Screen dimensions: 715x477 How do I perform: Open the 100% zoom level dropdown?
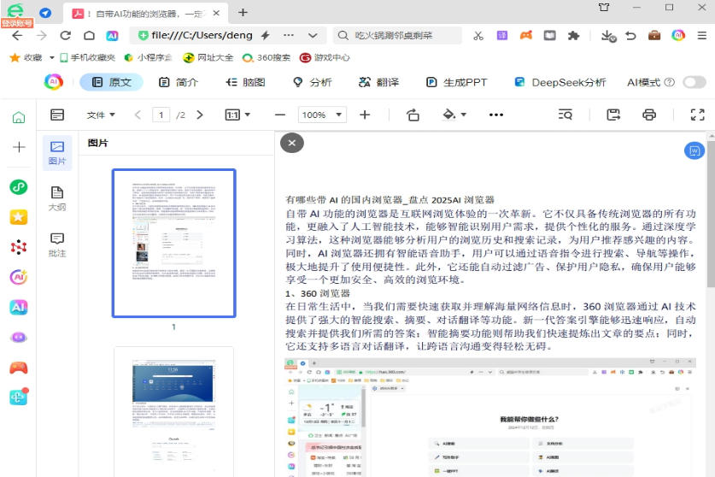click(322, 115)
